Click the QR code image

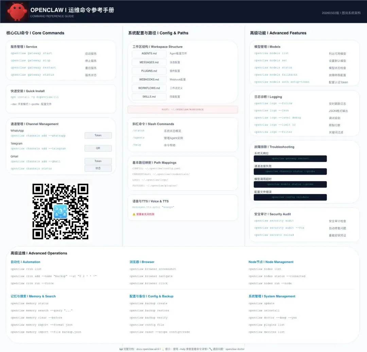point(60,211)
